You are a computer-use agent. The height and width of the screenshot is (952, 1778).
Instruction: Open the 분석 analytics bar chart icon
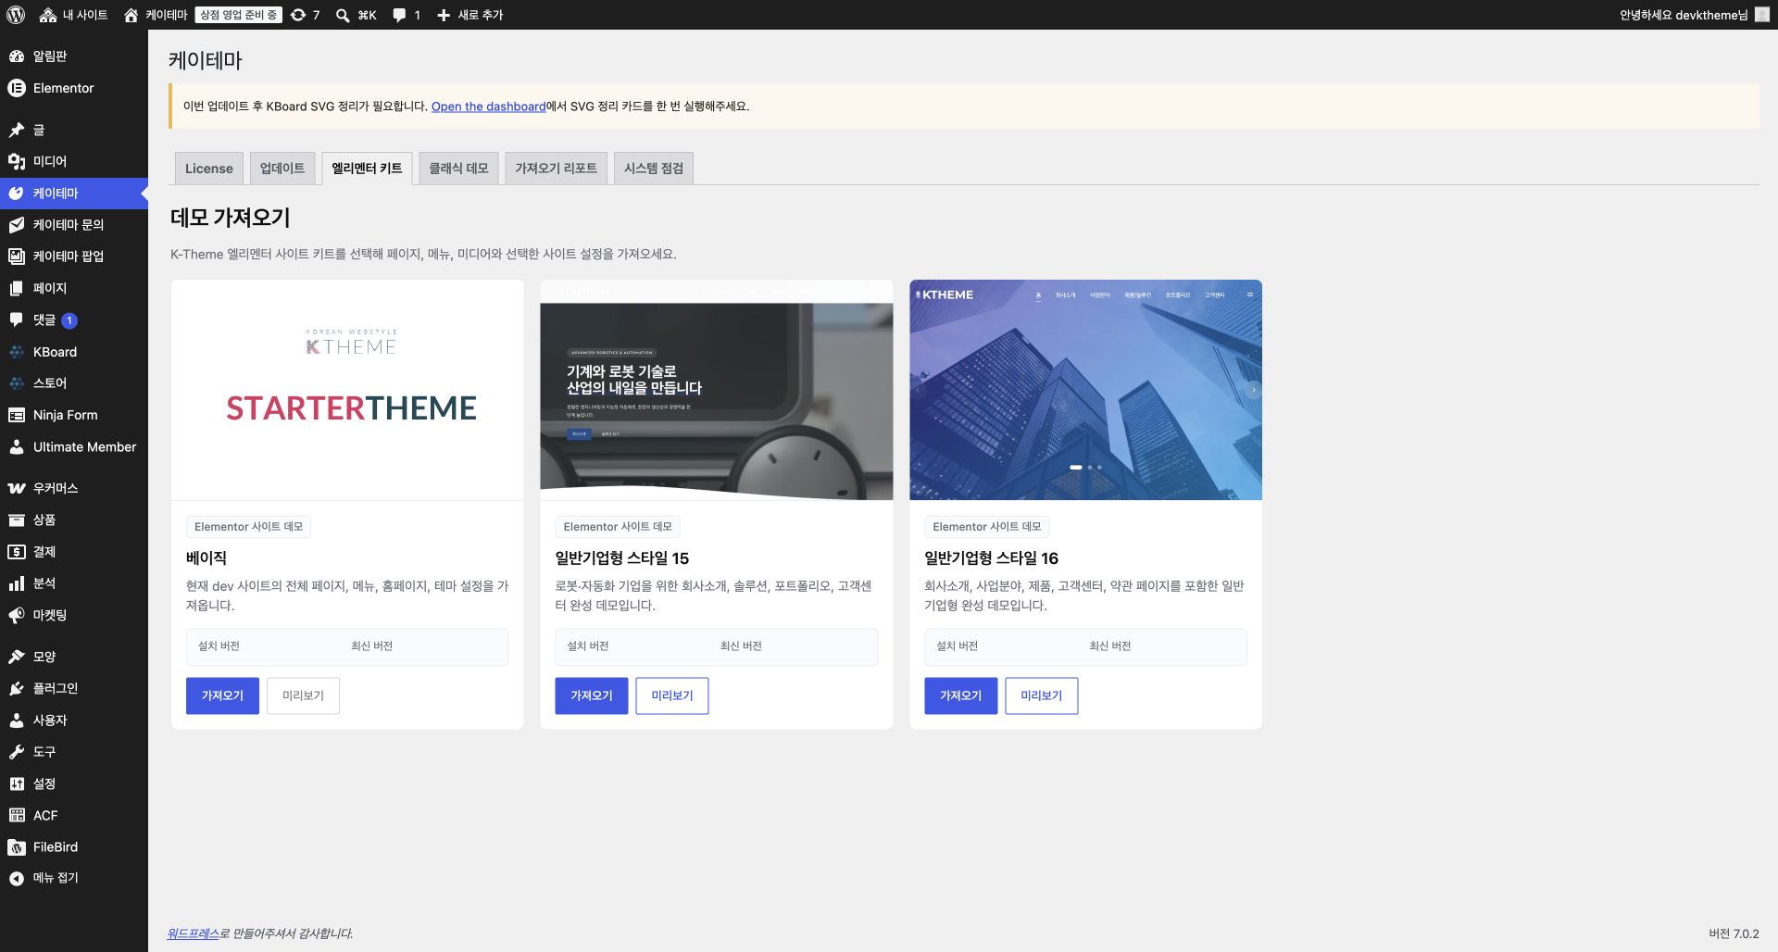pyautogui.click(x=17, y=583)
